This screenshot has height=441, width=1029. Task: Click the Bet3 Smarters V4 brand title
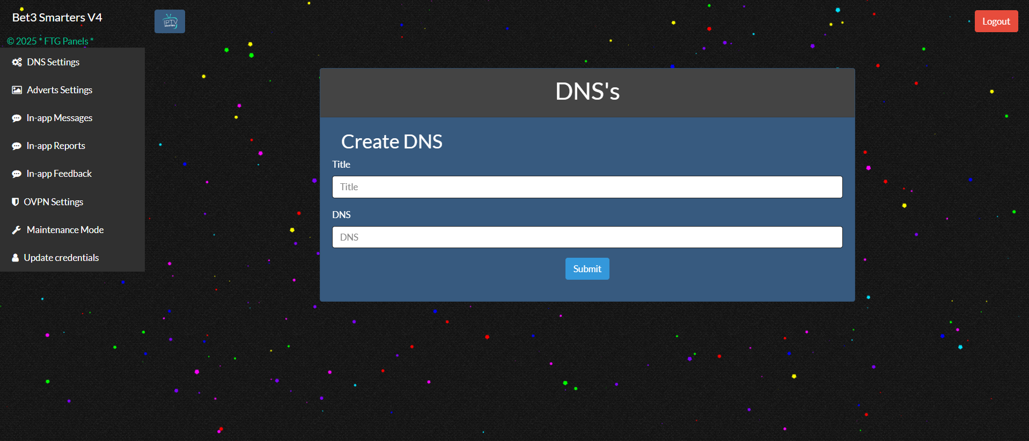pos(57,18)
